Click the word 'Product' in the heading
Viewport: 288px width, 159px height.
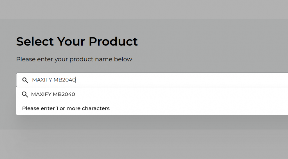[x=113, y=42]
